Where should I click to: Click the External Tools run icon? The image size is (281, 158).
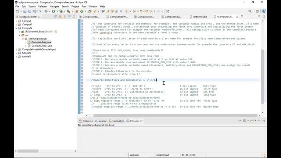[x=68, y=11]
